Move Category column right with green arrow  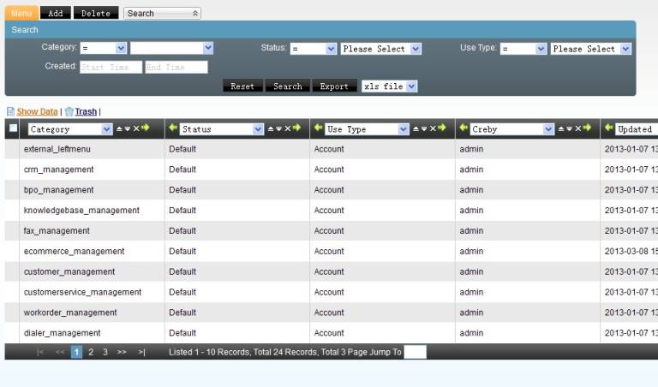coord(146,128)
